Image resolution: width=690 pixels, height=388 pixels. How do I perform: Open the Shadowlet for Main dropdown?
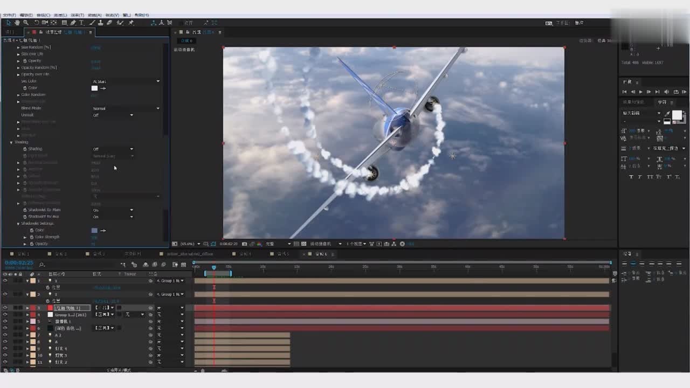click(x=113, y=210)
